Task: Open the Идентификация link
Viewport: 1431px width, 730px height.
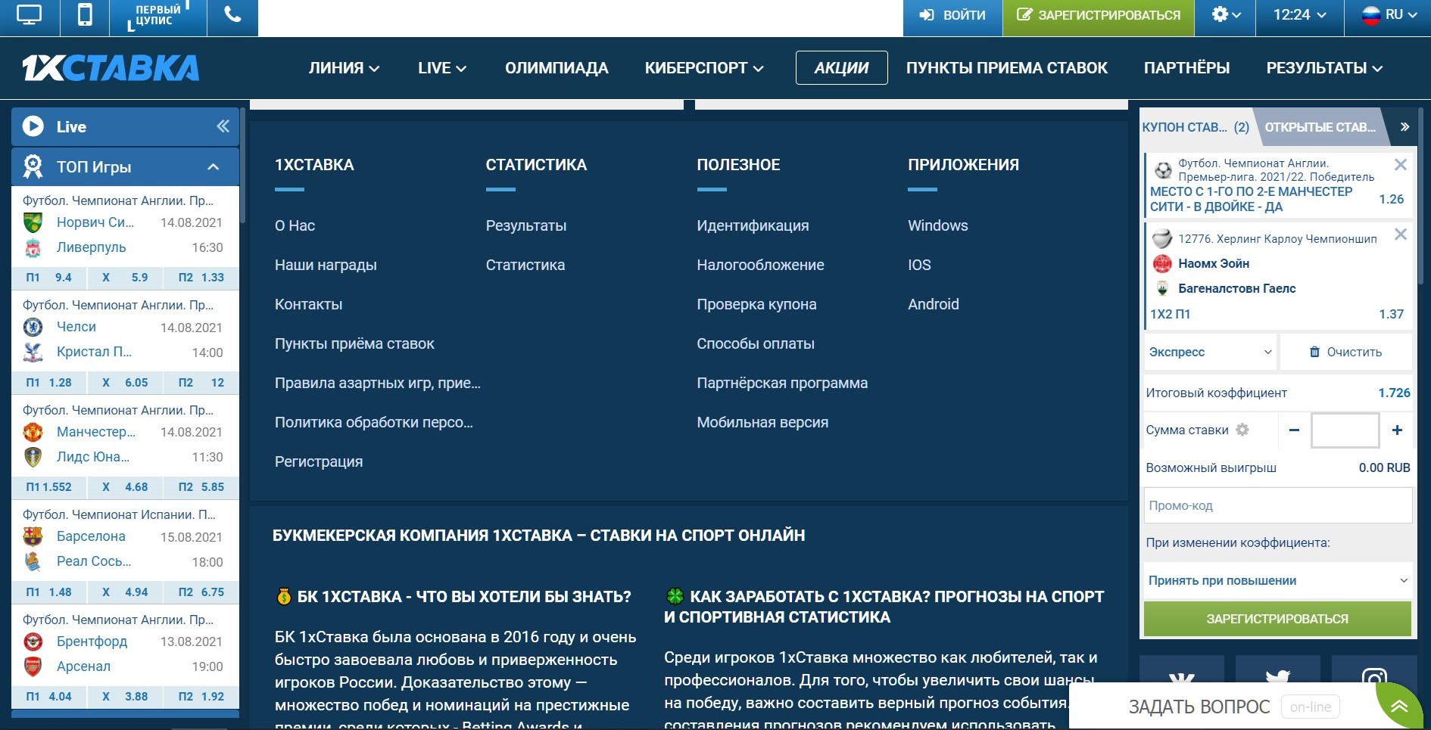Action: click(753, 225)
